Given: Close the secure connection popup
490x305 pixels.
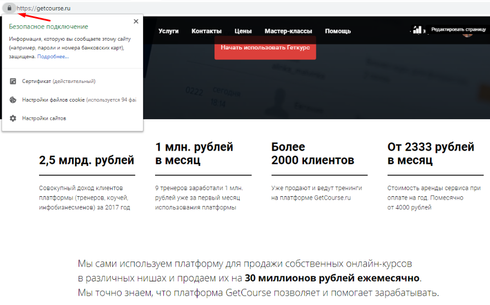Looking at the screenshot, I should click(136, 21).
